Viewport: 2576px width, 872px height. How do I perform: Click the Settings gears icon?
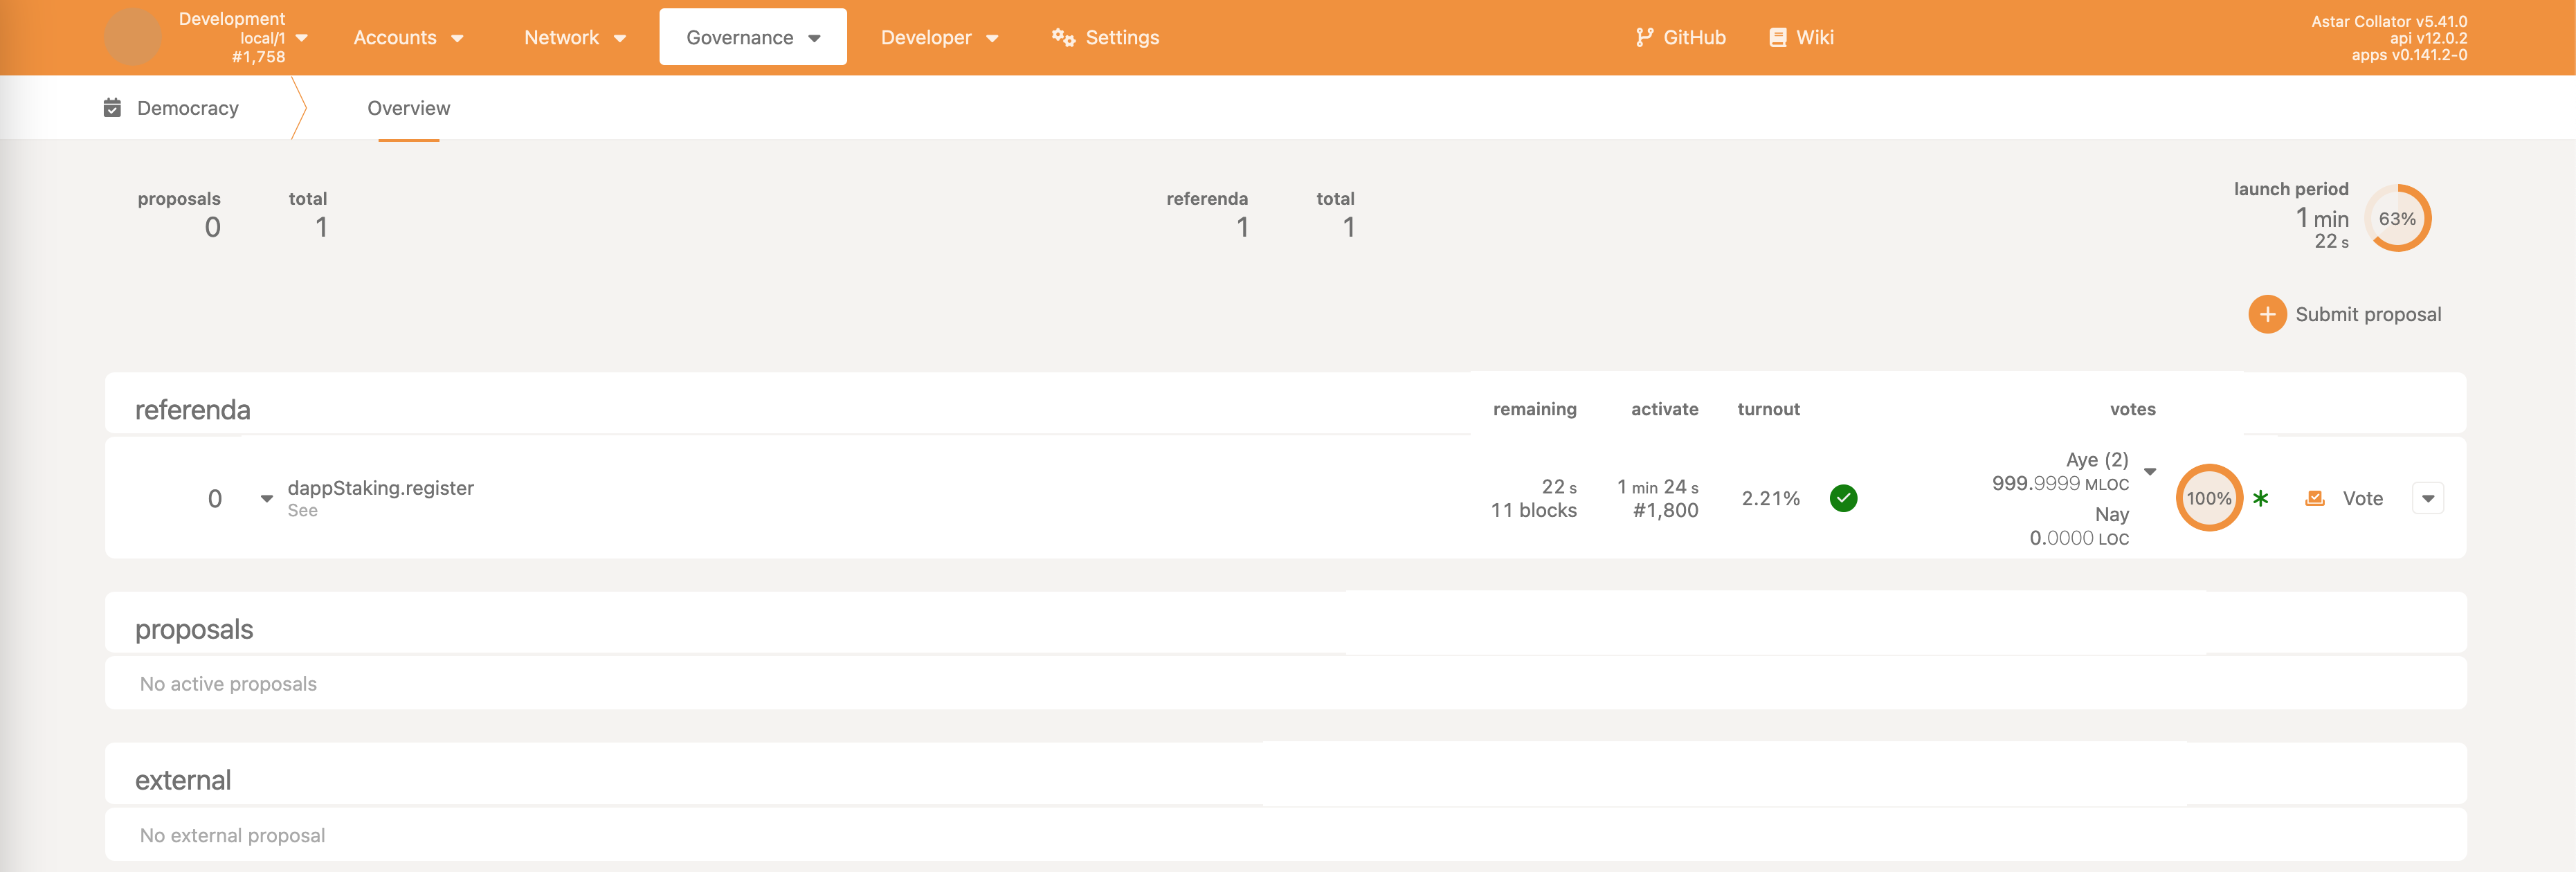[1063, 37]
